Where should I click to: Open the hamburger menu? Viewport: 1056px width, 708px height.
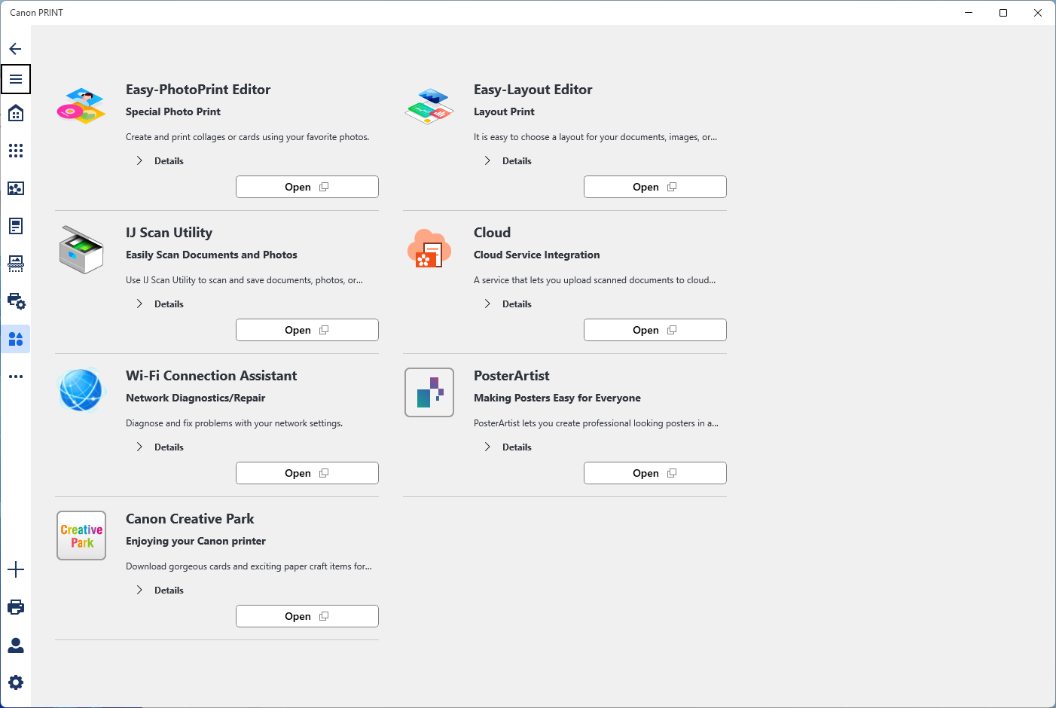pyautogui.click(x=16, y=79)
